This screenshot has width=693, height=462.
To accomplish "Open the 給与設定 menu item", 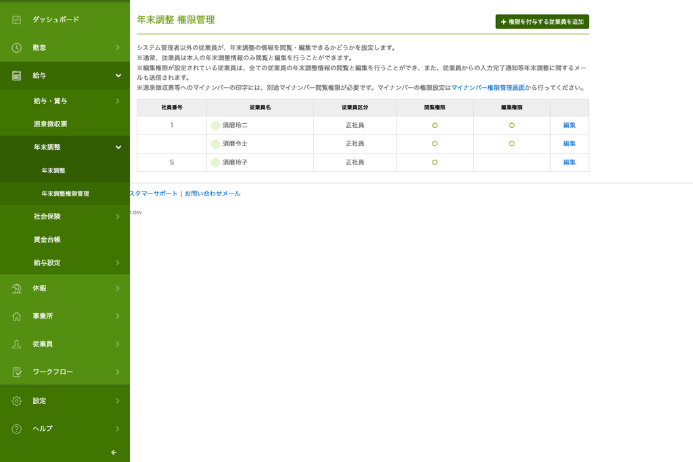I will tap(65, 262).
